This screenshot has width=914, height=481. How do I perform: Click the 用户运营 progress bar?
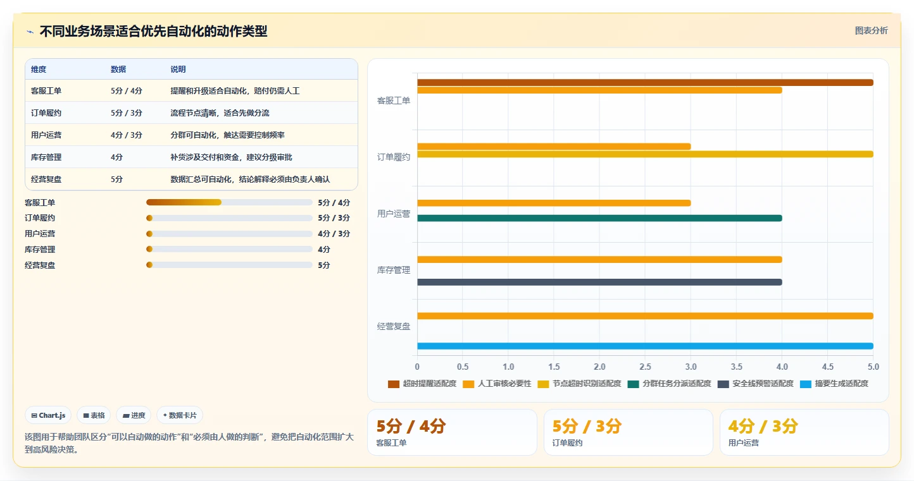pos(229,234)
